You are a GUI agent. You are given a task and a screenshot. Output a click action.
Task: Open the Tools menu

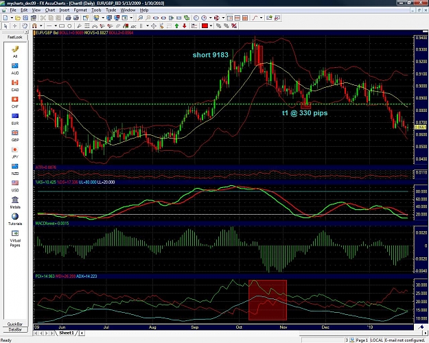pyautogui.click(x=96, y=10)
